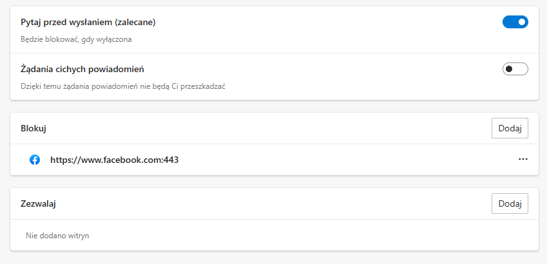Click the Nie dodano witryn placeholder text
This screenshot has height=264, width=547.
[57, 236]
